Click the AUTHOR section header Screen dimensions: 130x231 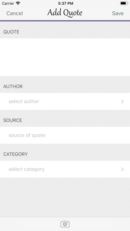(13, 86)
